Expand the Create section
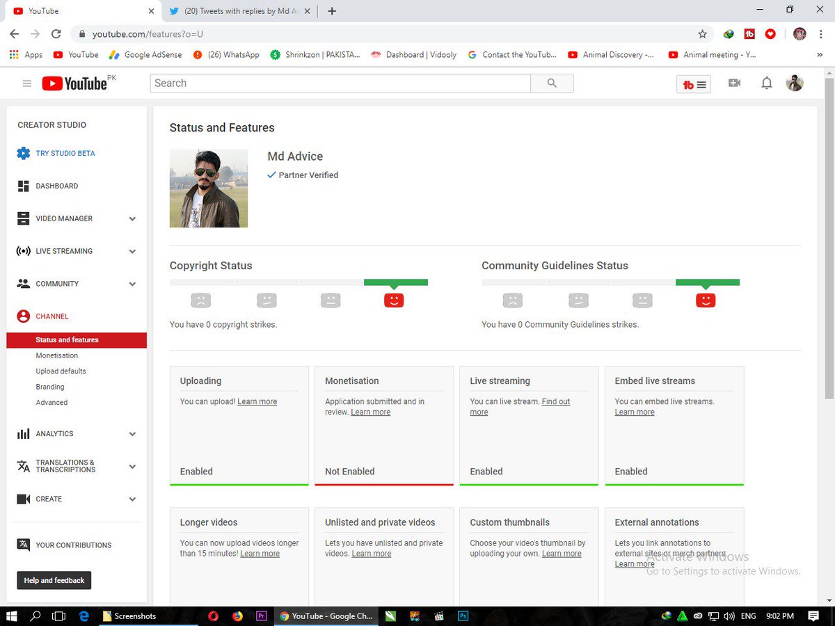The image size is (835, 626). [x=132, y=499]
